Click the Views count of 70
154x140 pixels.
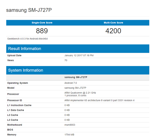66,60
